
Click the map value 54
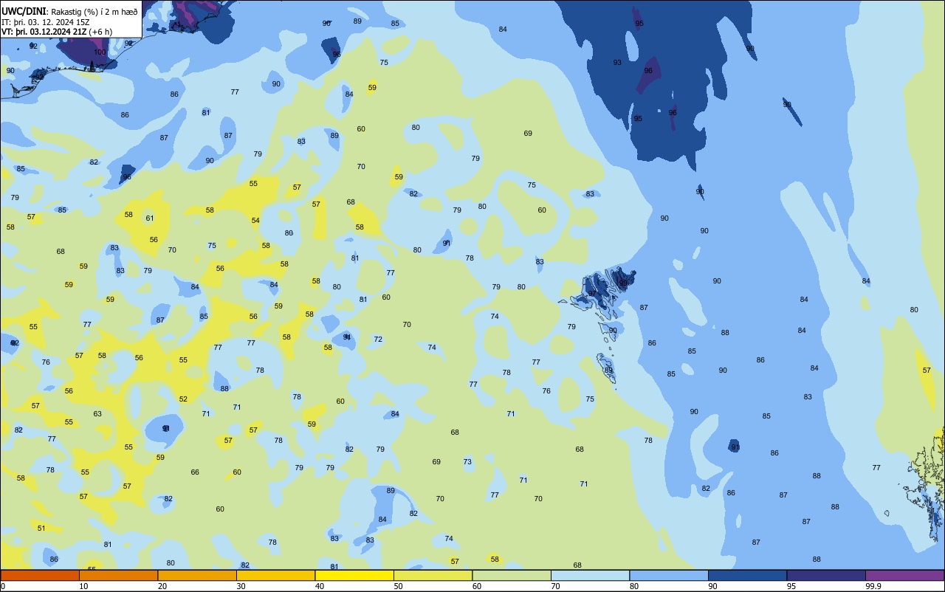(255, 221)
